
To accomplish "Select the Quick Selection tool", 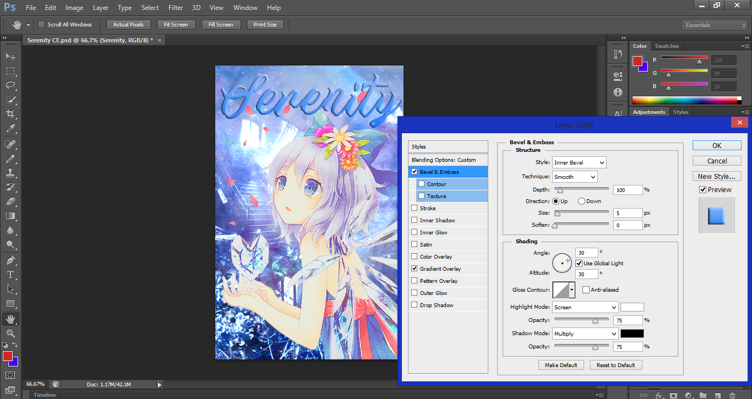I will click(x=10, y=99).
